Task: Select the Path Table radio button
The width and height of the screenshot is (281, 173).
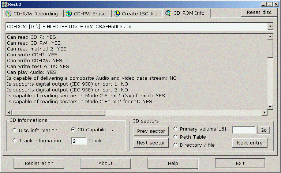Action: click(x=176, y=137)
